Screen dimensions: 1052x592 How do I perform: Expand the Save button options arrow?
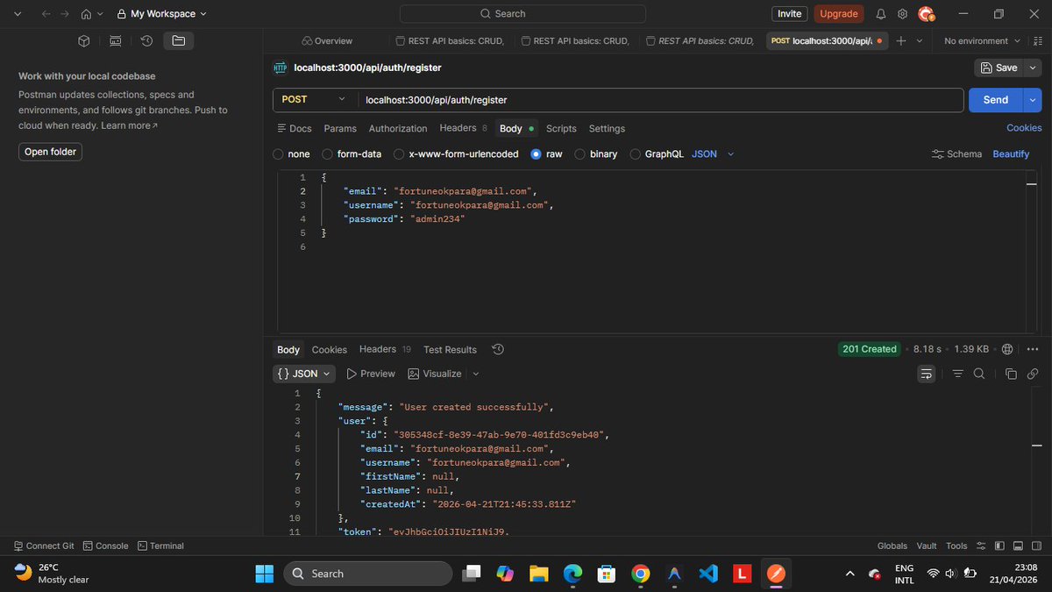pyautogui.click(x=1033, y=68)
